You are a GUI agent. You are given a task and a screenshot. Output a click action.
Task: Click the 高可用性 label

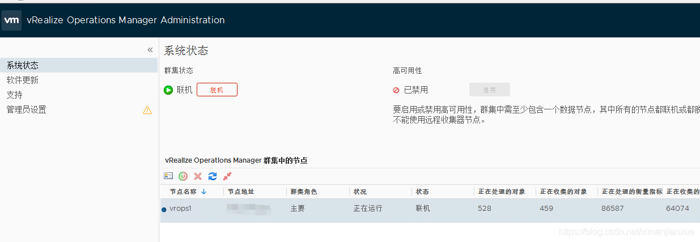(x=408, y=70)
